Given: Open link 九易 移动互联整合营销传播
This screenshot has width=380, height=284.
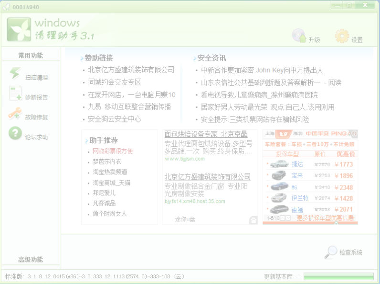Looking at the screenshot, I should [129, 107].
